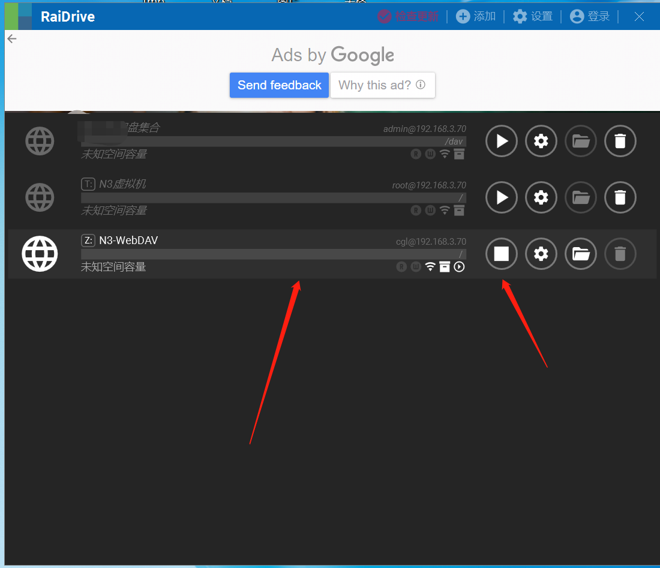Click the T: drive letter badge
This screenshot has width=660, height=568.
88,184
